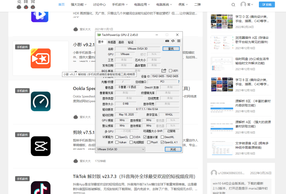The image size is (286, 194).
Task: Toggle the PhysX checkbox
Action: [149, 142]
